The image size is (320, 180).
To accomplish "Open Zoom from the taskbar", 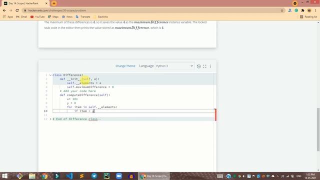I will [119, 176].
